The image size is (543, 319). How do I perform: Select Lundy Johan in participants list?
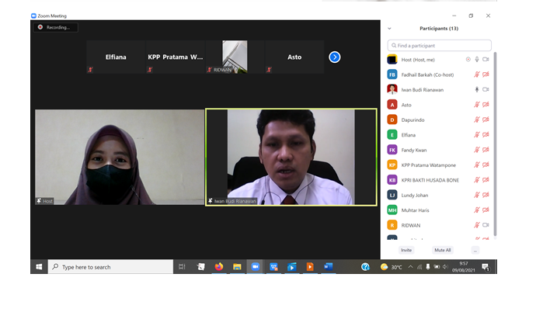[415, 195]
